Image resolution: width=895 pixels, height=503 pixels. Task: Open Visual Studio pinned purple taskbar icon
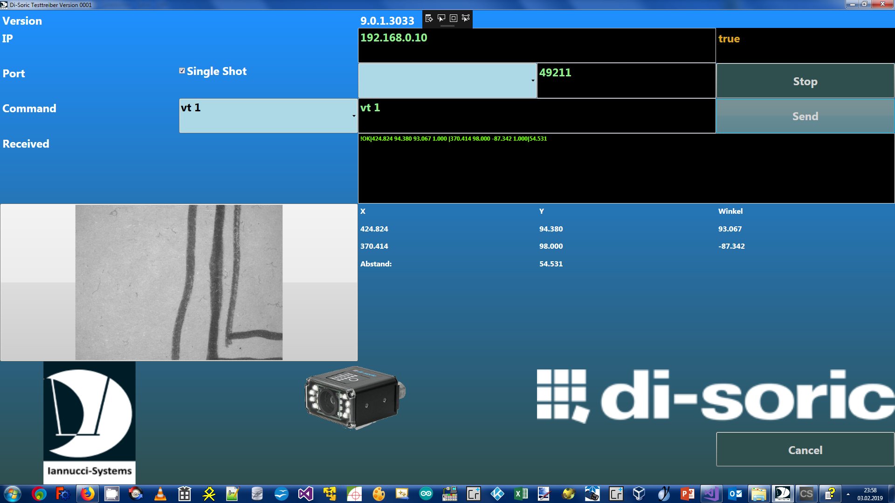pos(305,494)
